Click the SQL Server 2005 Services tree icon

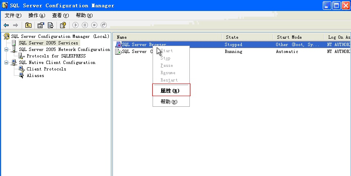(14, 43)
